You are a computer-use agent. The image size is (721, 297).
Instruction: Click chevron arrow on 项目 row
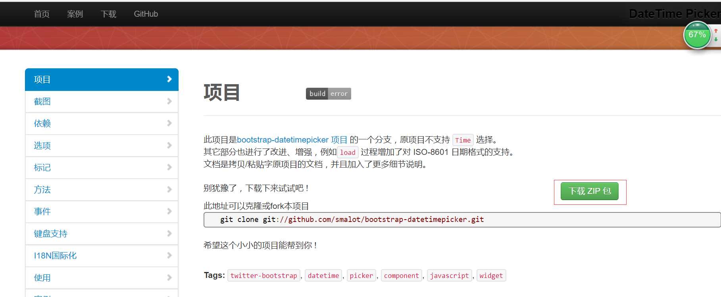169,79
